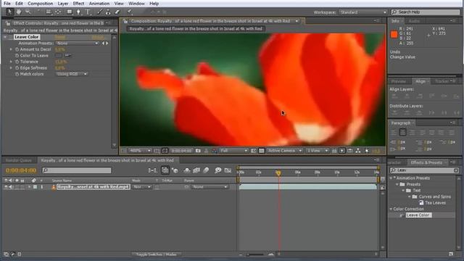Viewport: 464px width, 261px height.
Task: Toggle Live Update in timeline
Action: click(x=165, y=170)
